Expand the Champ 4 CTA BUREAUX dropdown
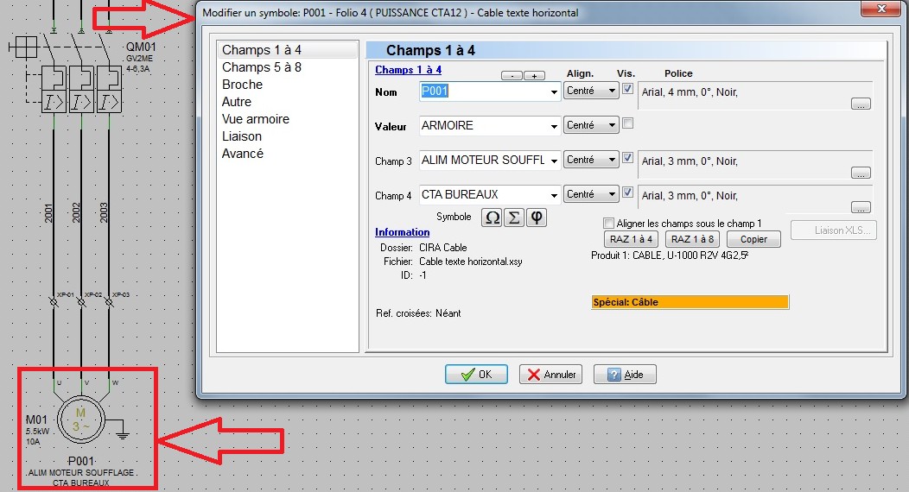 point(554,195)
